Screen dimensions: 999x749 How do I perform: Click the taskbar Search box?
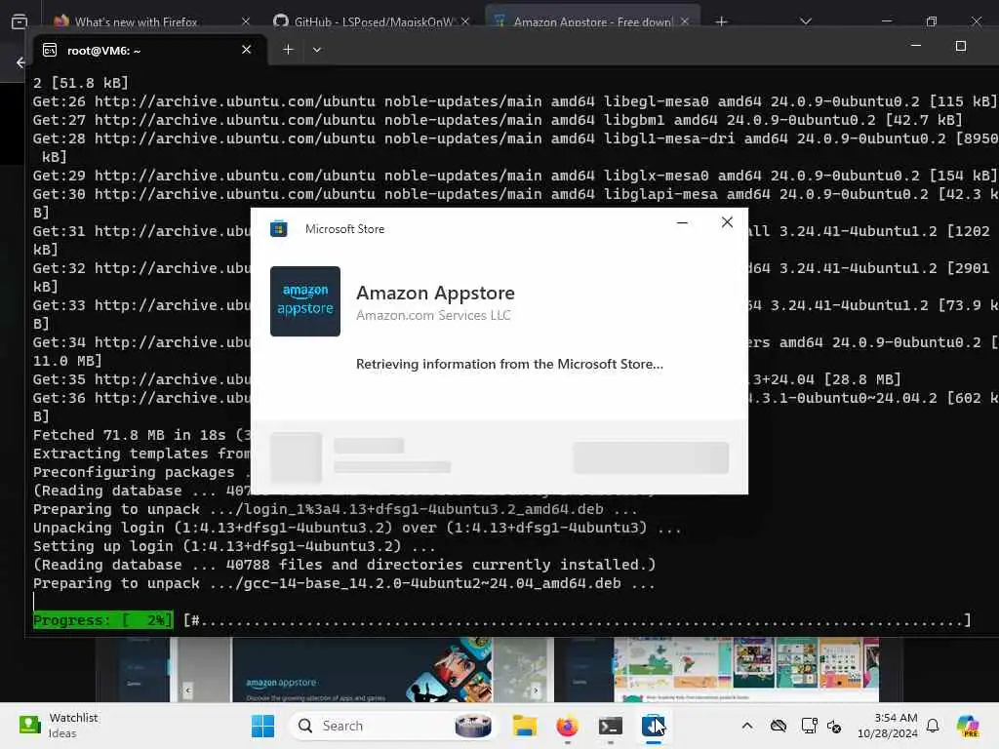coord(393,726)
